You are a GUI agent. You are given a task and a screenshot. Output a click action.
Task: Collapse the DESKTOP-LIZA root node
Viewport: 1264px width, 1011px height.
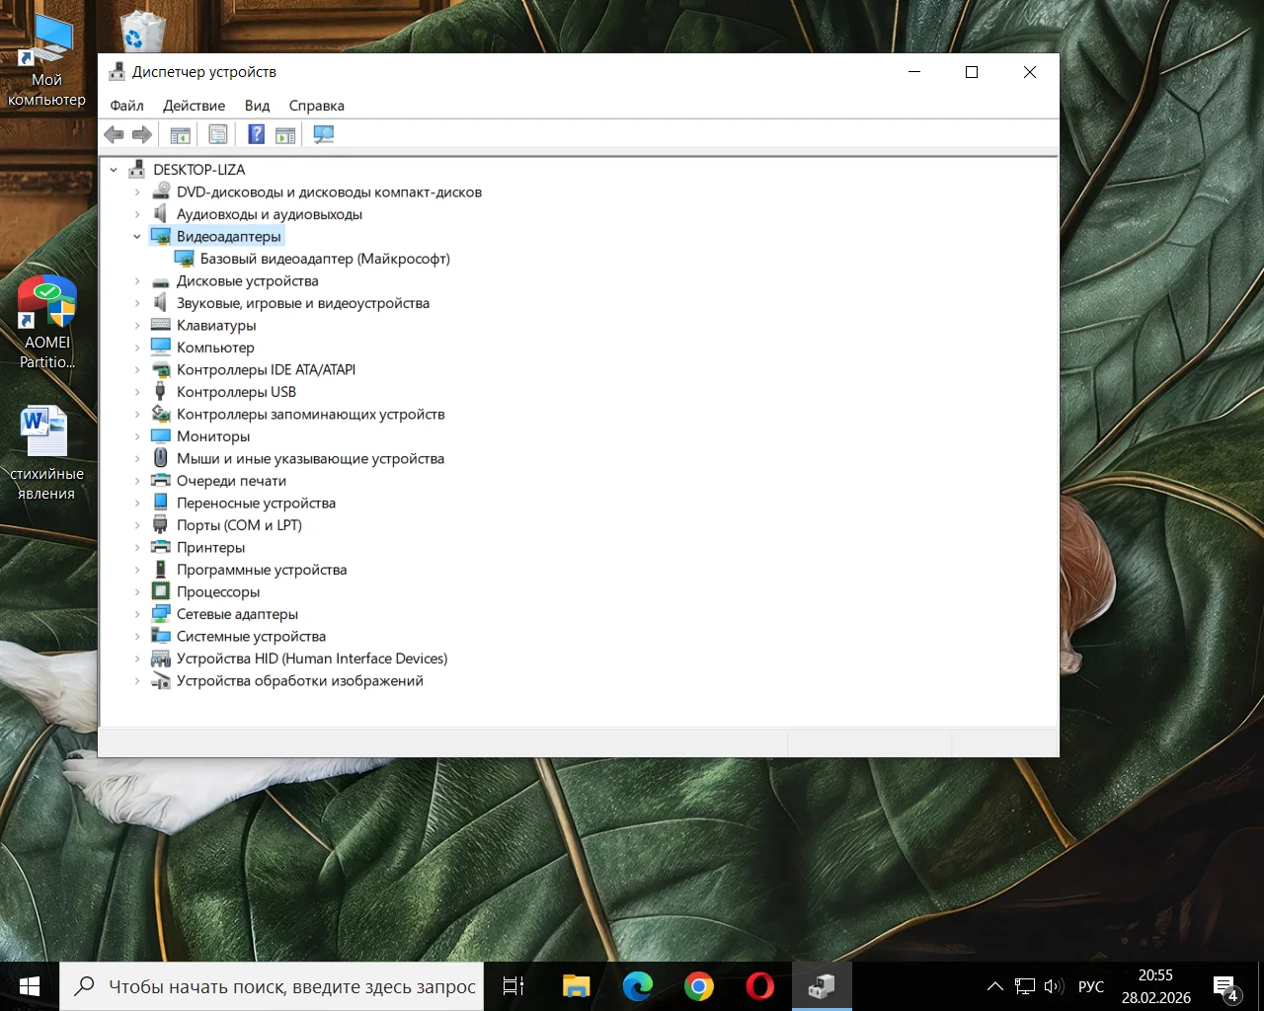click(x=114, y=170)
